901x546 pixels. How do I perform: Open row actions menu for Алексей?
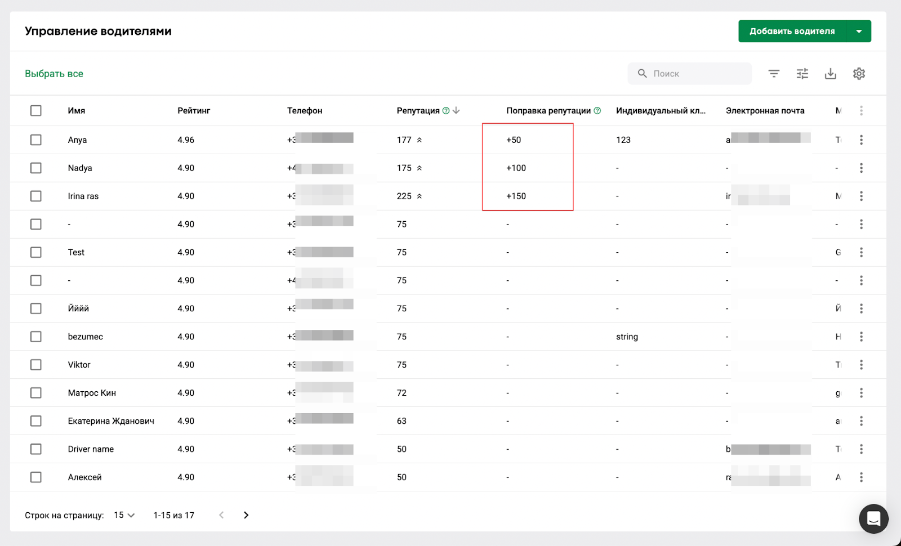861,477
